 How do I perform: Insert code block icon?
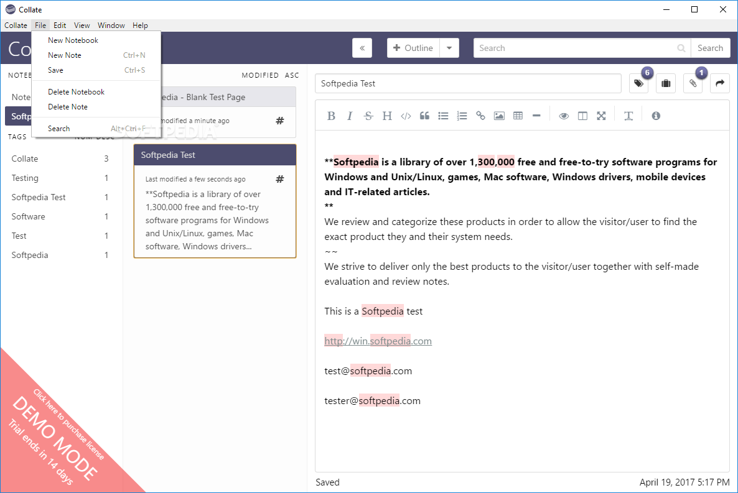[x=406, y=116]
